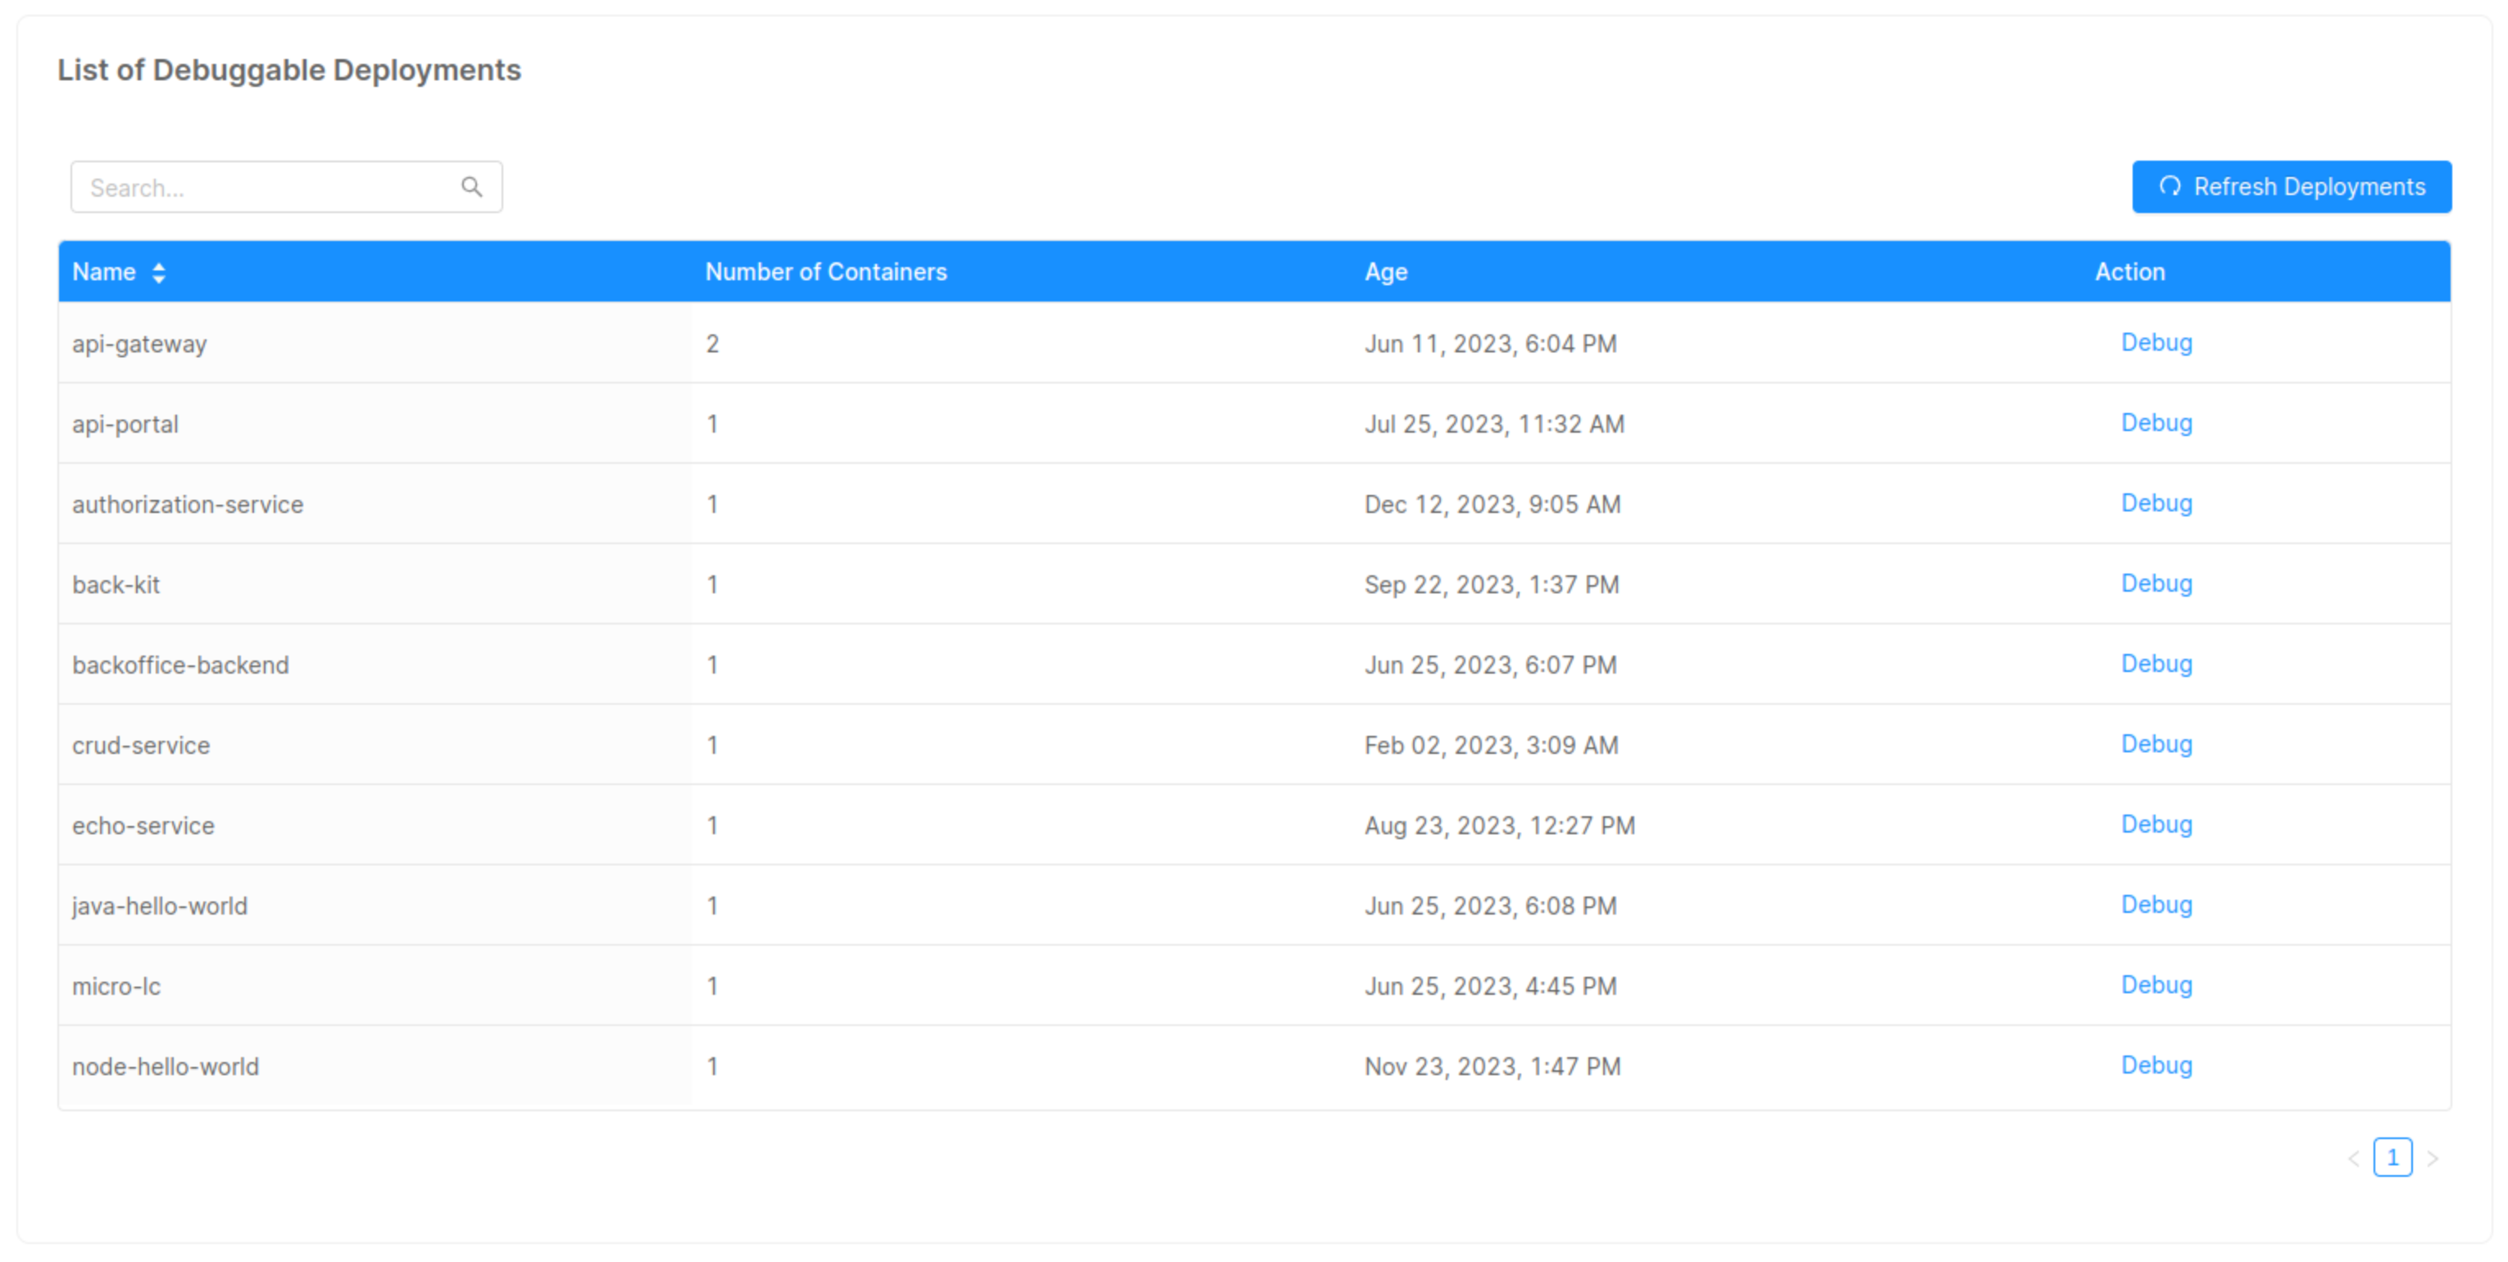
Task: Debug the crud-service deployment
Action: pos(2156,744)
